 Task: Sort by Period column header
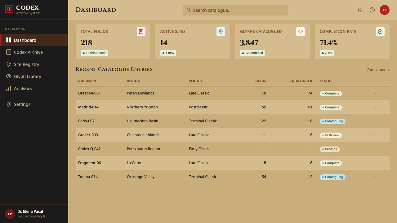[x=195, y=81]
